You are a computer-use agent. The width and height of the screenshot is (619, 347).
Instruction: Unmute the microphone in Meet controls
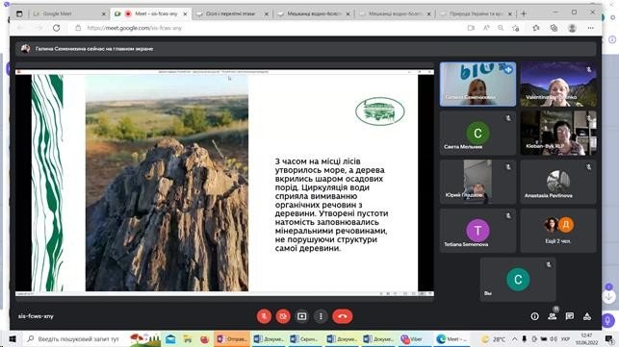tap(264, 316)
